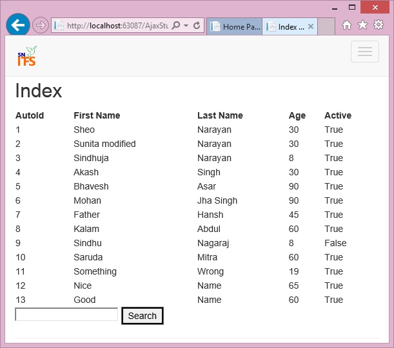Screen dimensions: 394x348
Task: Click last name Mitra
Action: click(207, 257)
